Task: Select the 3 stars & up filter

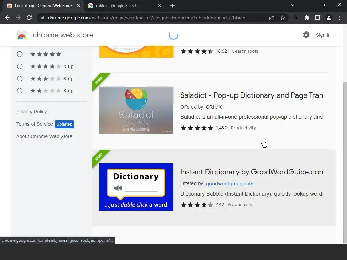Action: 20,79
